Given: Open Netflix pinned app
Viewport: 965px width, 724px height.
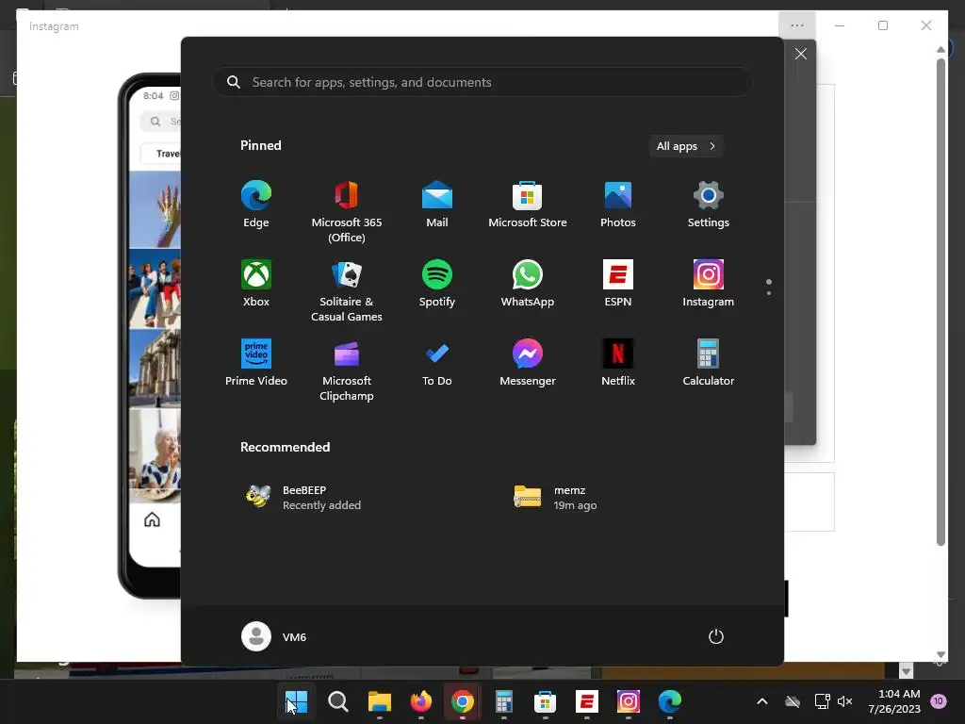Looking at the screenshot, I should tap(618, 363).
